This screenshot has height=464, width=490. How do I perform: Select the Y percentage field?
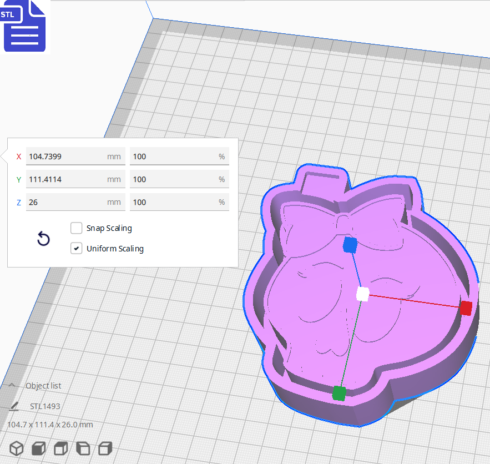pyautogui.click(x=179, y=179)
